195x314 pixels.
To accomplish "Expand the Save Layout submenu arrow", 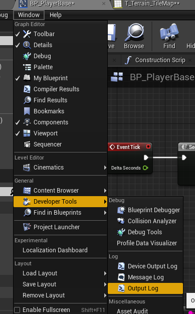I will (x=105, y=284).
